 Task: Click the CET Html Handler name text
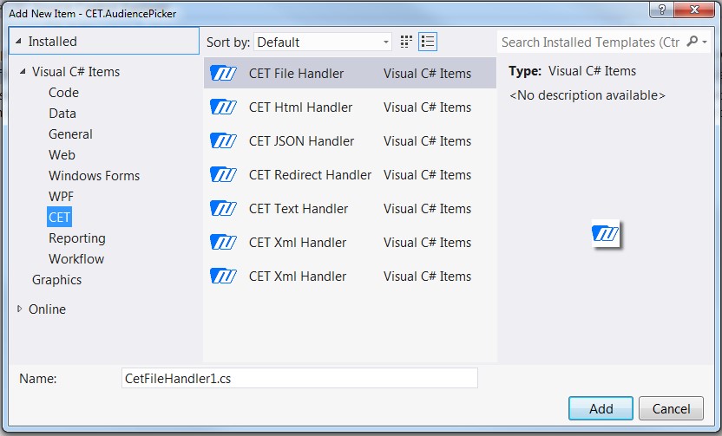click(x=300, y=107)
